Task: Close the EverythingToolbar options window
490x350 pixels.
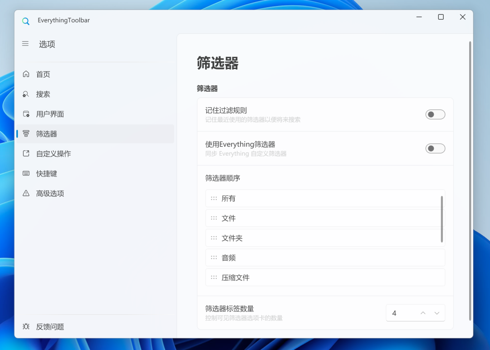Action: (x=462, y=17)
